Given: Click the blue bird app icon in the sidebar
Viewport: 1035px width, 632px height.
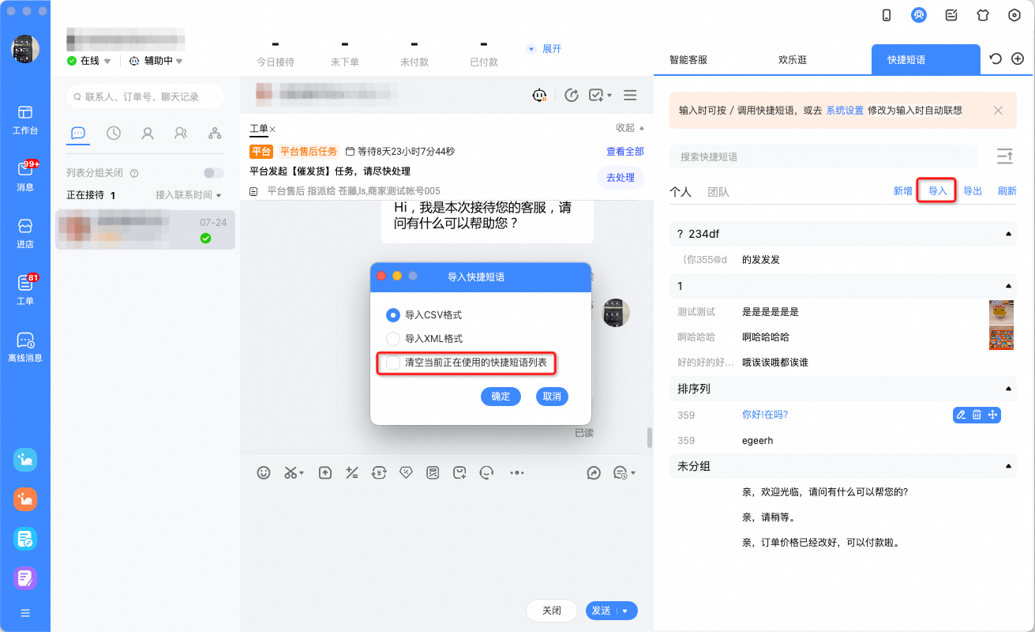Looking at the screenshot, I should 25,460.
